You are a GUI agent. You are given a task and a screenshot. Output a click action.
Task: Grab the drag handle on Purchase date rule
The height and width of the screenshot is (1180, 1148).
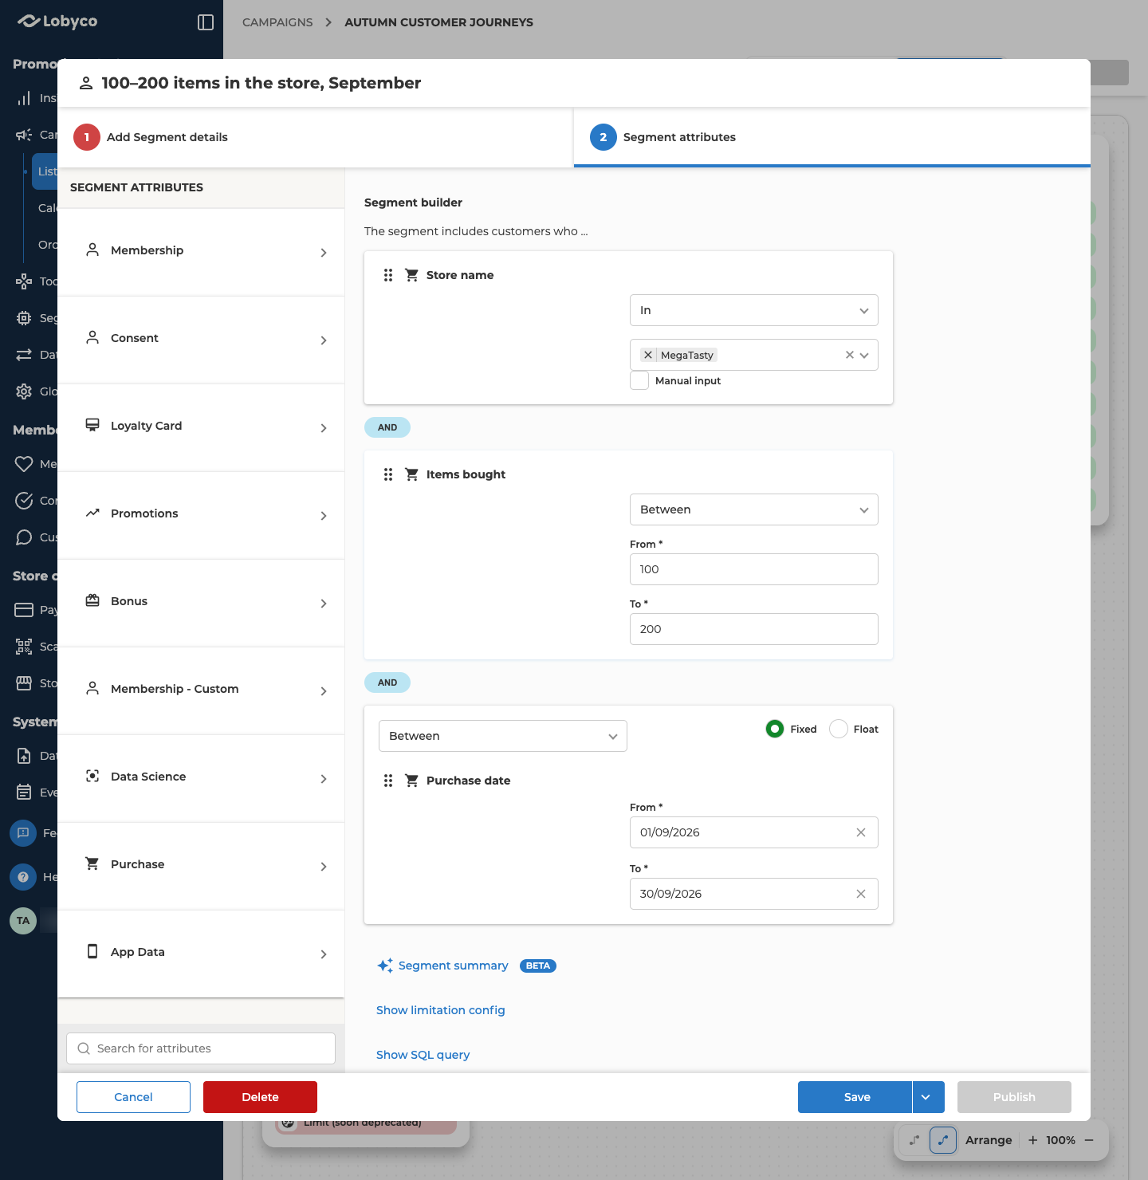point(388,781)
